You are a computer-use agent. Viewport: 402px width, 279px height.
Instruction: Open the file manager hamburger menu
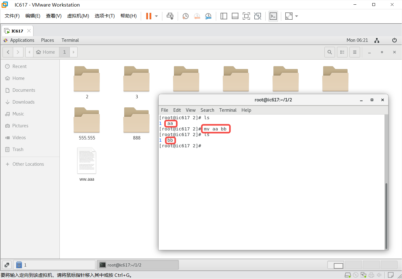pos(354,52)
